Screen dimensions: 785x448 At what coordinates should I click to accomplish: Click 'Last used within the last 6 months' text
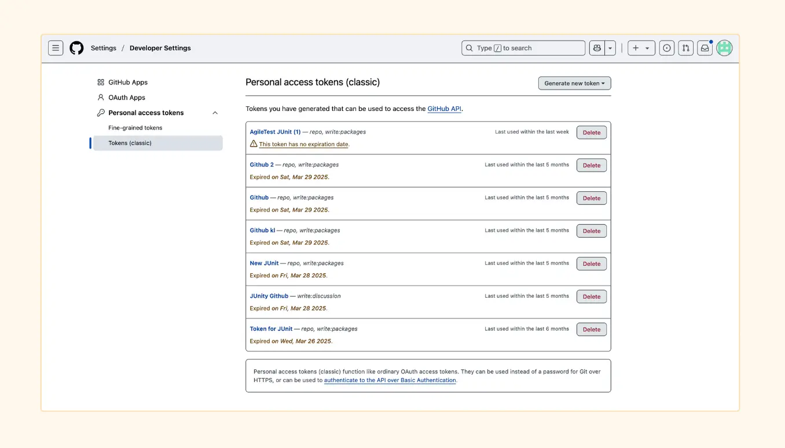(527, 329)
